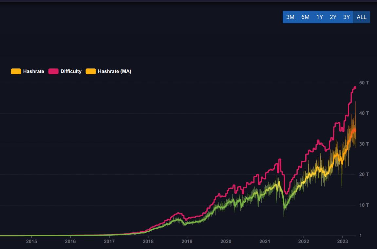Viewport: 377px width, 249px height.
Task: Click the Difficulty line peak near 50 T
Action: (x=355, y=87)
